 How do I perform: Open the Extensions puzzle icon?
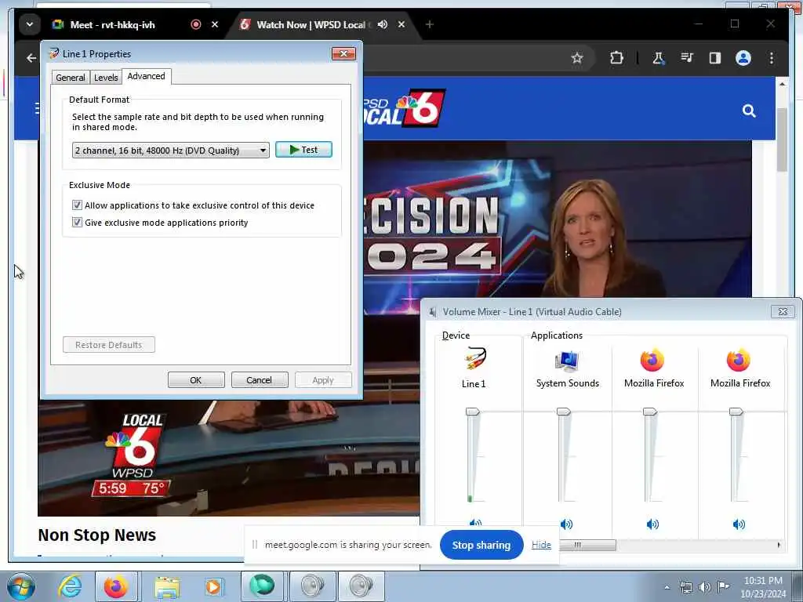(616, 58)
